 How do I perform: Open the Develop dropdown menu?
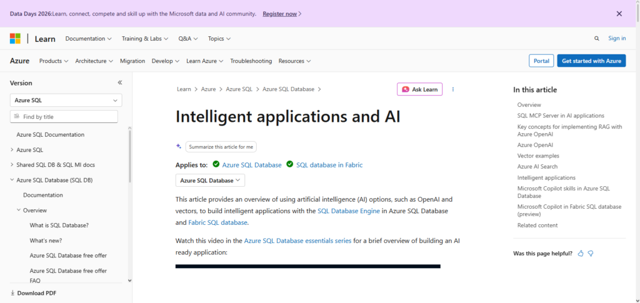[x=165, y=61]
